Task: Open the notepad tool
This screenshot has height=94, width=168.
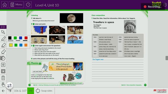Action: point(3,78)
